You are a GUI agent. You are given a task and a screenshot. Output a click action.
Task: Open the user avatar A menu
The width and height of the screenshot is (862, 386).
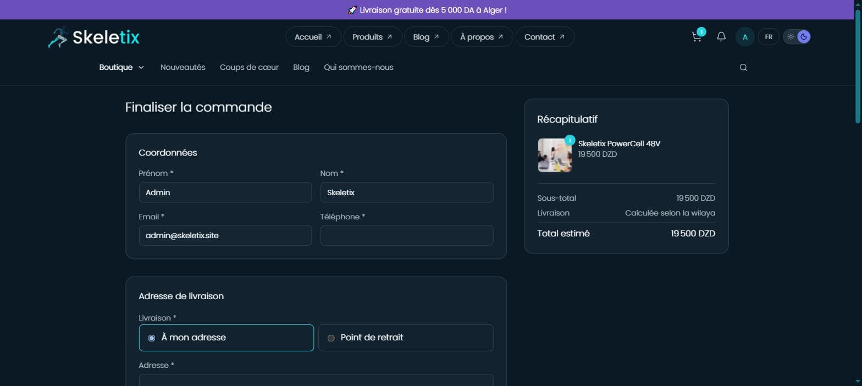[745, 37]
